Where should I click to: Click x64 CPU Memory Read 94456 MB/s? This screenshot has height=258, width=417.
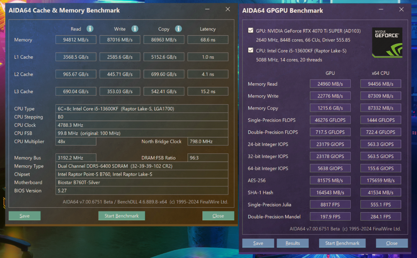click(381, 84)
